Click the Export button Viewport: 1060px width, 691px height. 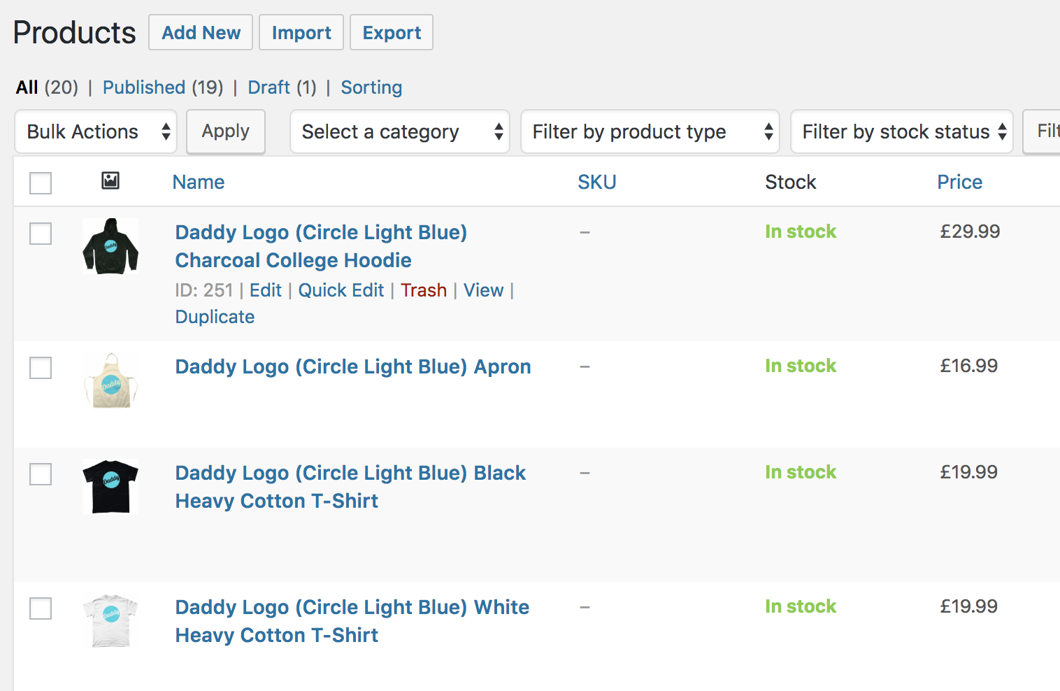[x=392, y=32]
